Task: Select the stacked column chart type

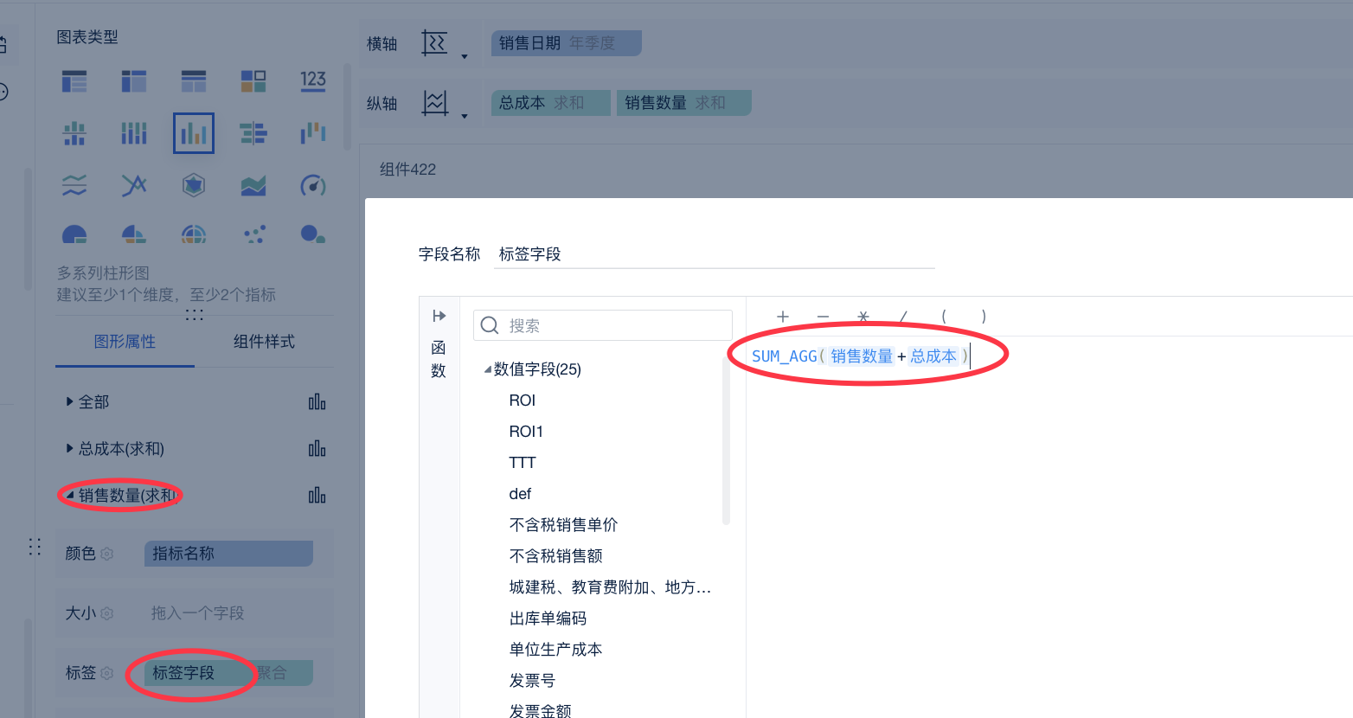Action: pyautogui.click(x=134, y=133)
